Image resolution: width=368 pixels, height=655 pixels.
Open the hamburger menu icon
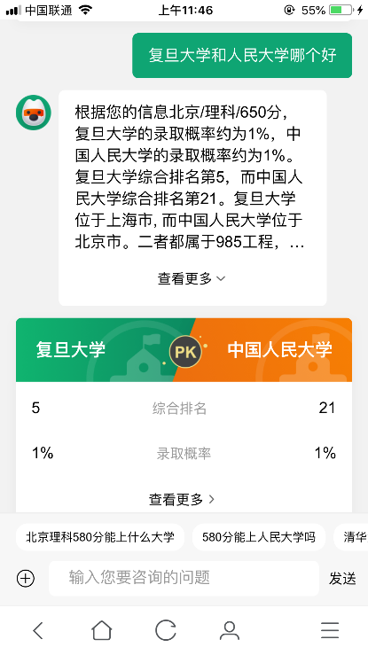coord(330,630)
